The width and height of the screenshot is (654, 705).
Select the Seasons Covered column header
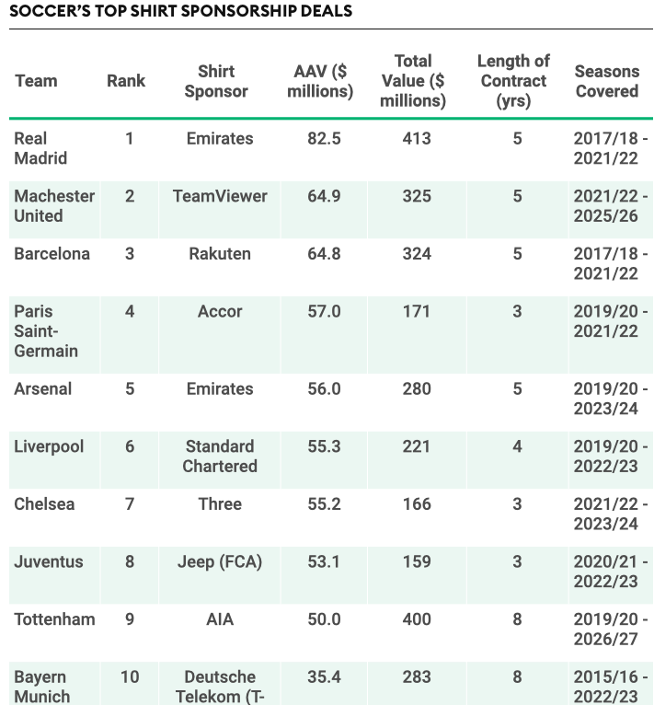tap(606, 81)
